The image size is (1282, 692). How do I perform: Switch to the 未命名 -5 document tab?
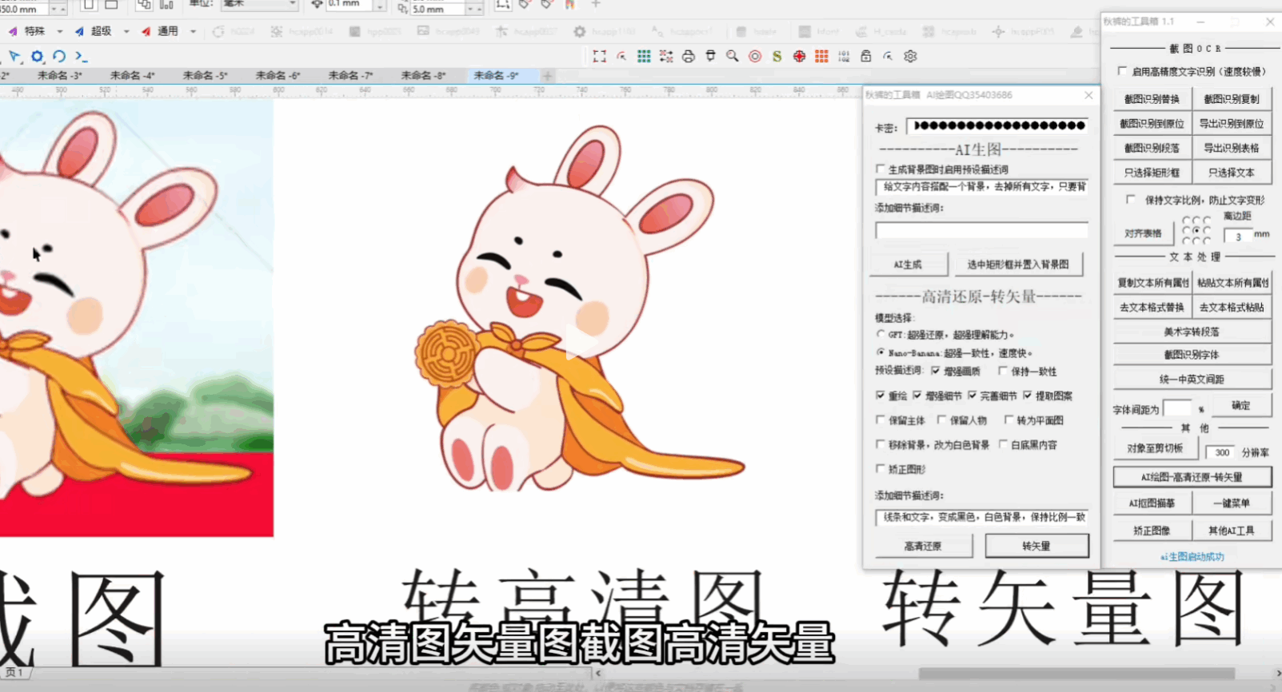(205, 75)
